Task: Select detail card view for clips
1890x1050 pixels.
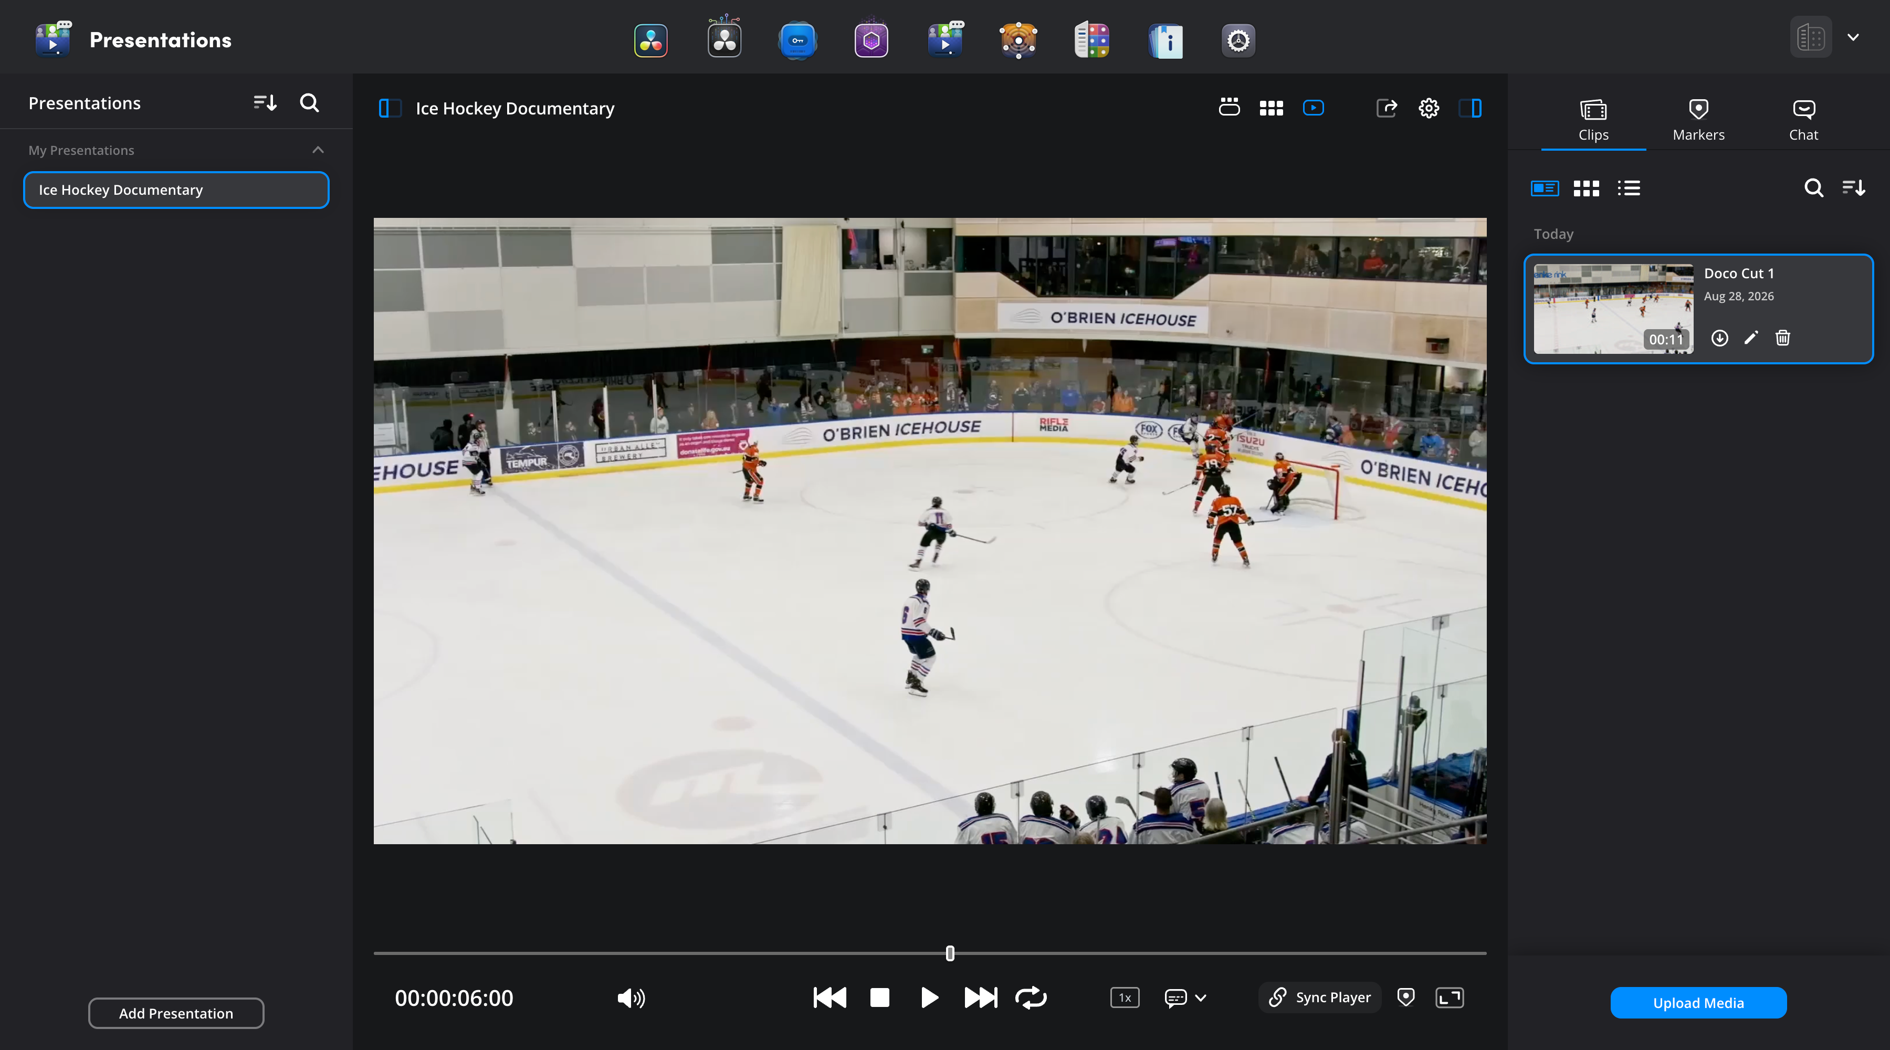Action: [1545, 188]
